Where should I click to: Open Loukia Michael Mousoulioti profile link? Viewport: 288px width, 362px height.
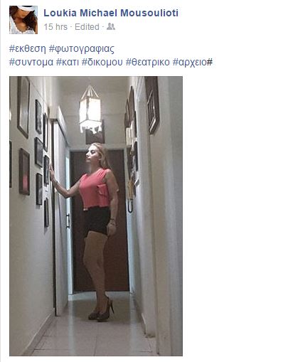pos(111,13)
